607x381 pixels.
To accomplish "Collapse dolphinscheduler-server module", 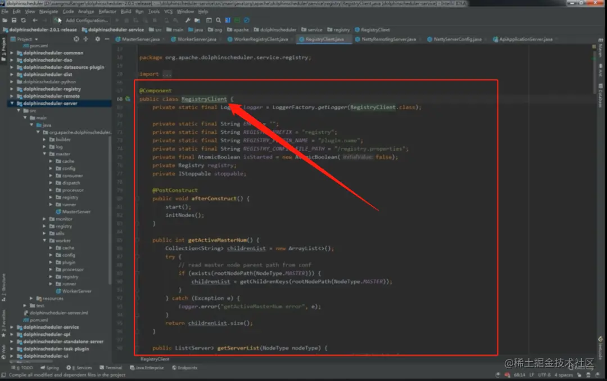I will 12,104.
